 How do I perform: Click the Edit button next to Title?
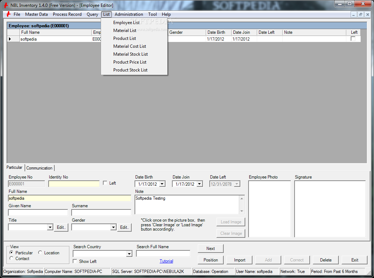[61, 227]
